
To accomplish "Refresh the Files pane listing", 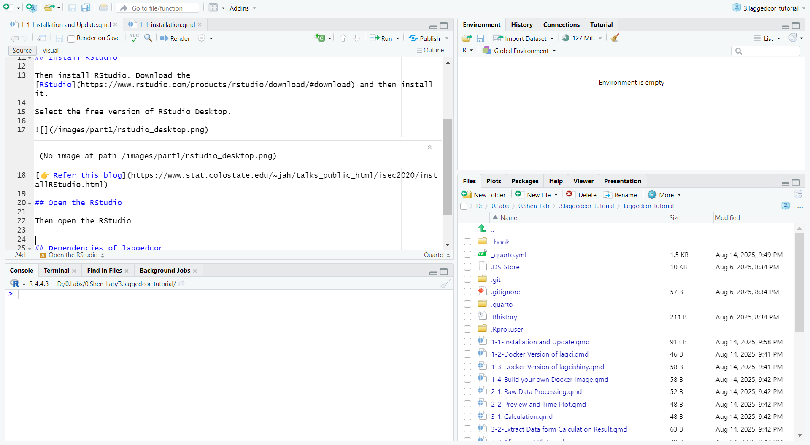I will point(798,194).
